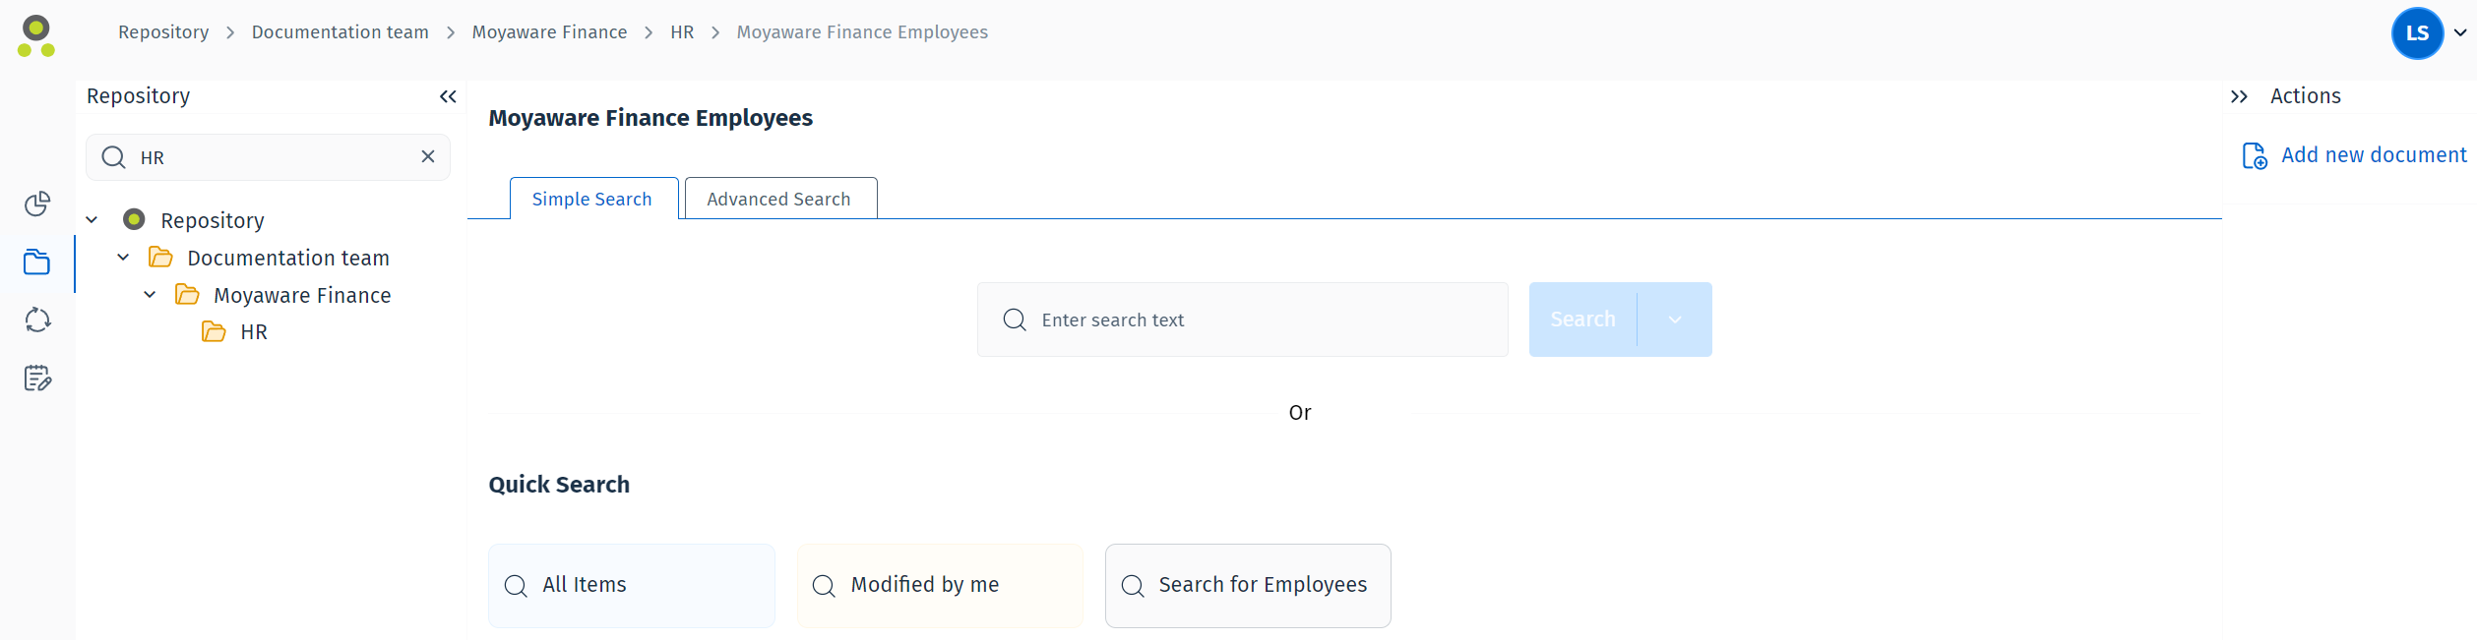Clear the HR search text via the X icon
Viewport: 2477px width, 640px height.
428,156
